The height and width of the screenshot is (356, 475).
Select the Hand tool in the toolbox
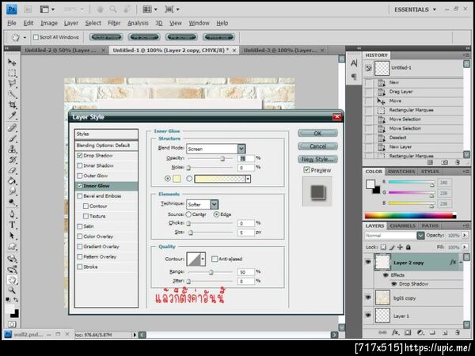[x=12, y=279]
